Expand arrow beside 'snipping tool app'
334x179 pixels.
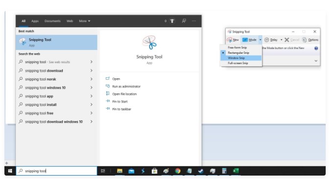[x=92, y=96]
